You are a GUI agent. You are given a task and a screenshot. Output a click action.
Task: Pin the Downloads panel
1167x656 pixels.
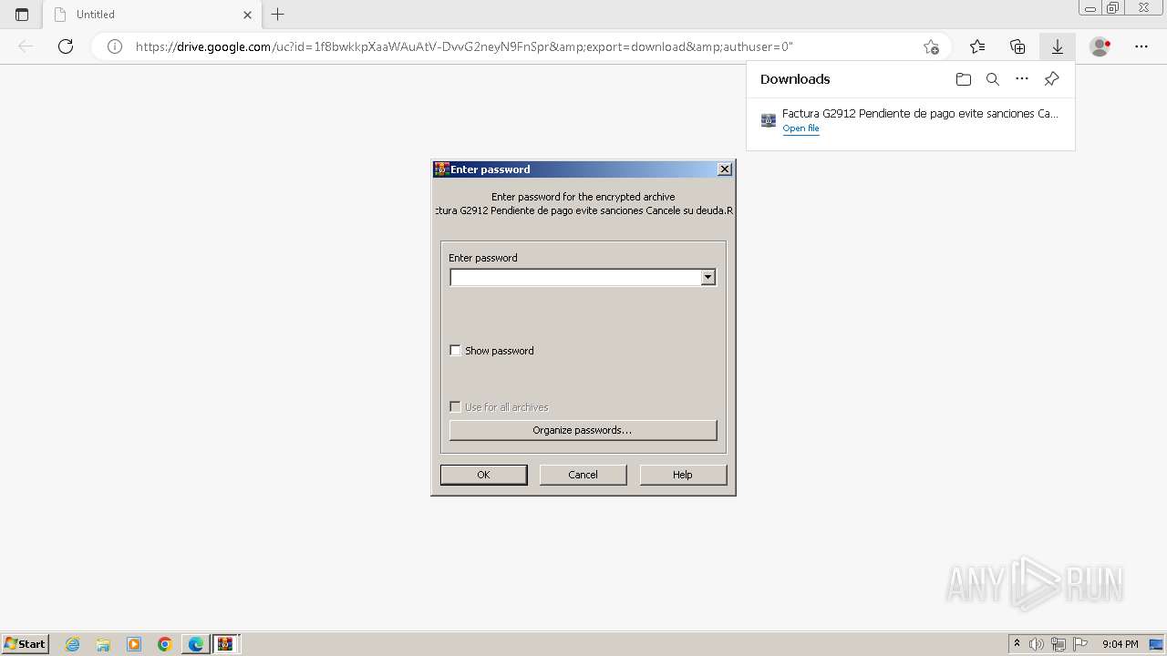[1051, 79]
